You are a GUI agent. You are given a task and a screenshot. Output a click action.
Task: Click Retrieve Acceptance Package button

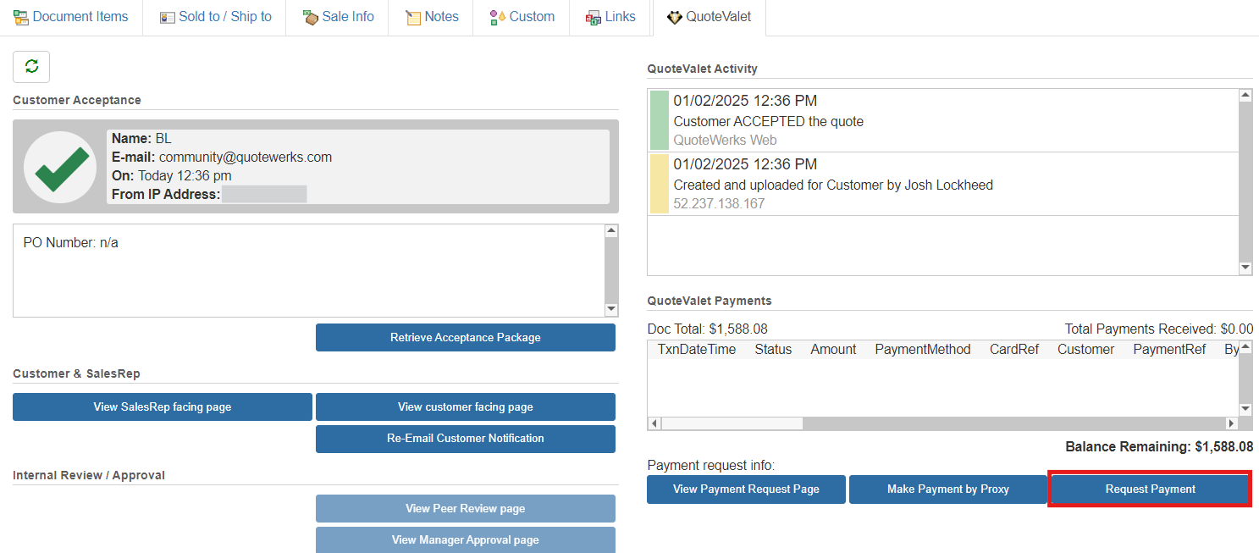pos(465,337)
